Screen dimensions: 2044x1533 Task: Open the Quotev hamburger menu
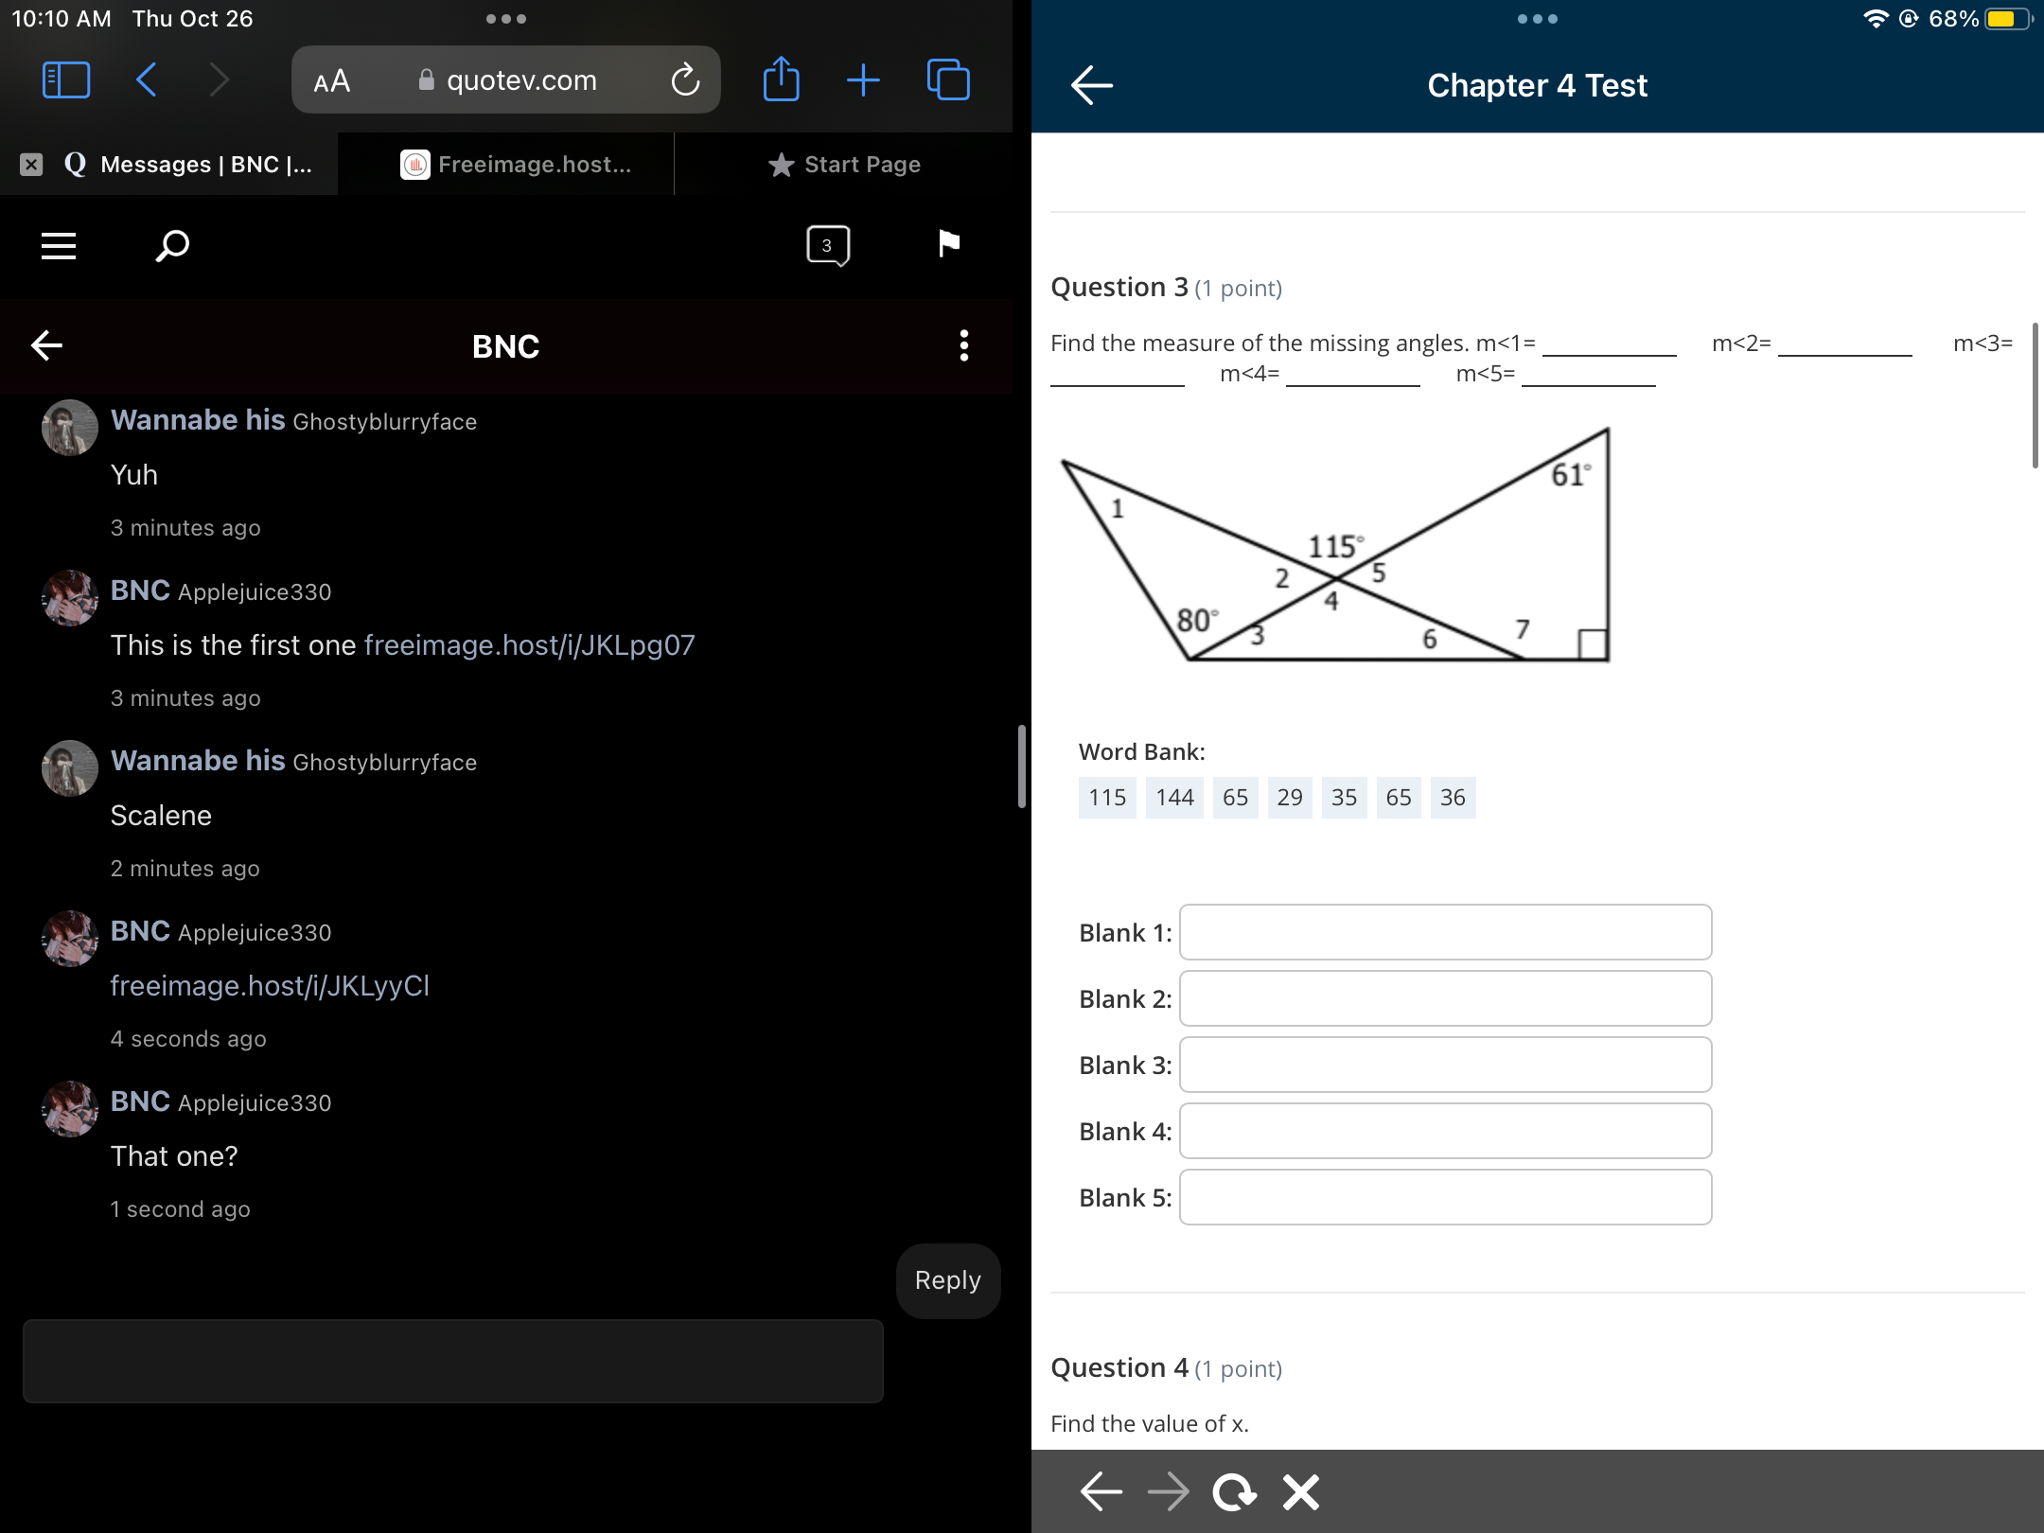tap(59, 246)
